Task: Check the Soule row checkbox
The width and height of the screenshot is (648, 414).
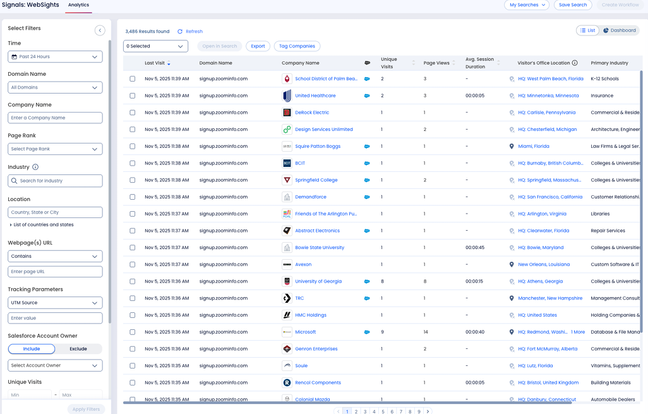Action: (132, 365)
